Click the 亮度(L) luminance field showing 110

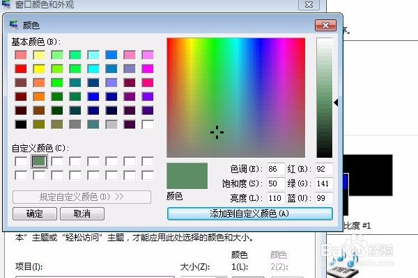click(276, 198)
